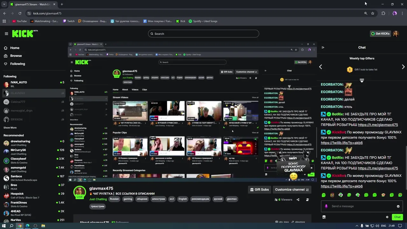This screenshot has width=407, height=229.
Task: Click the KICK logo
Action: (25, 33)
